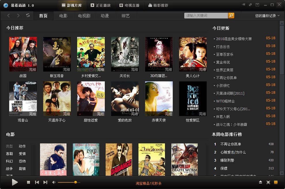The image size is (285, 189).
Task: Switch to the 正在播放 tab
Action: 101,5
